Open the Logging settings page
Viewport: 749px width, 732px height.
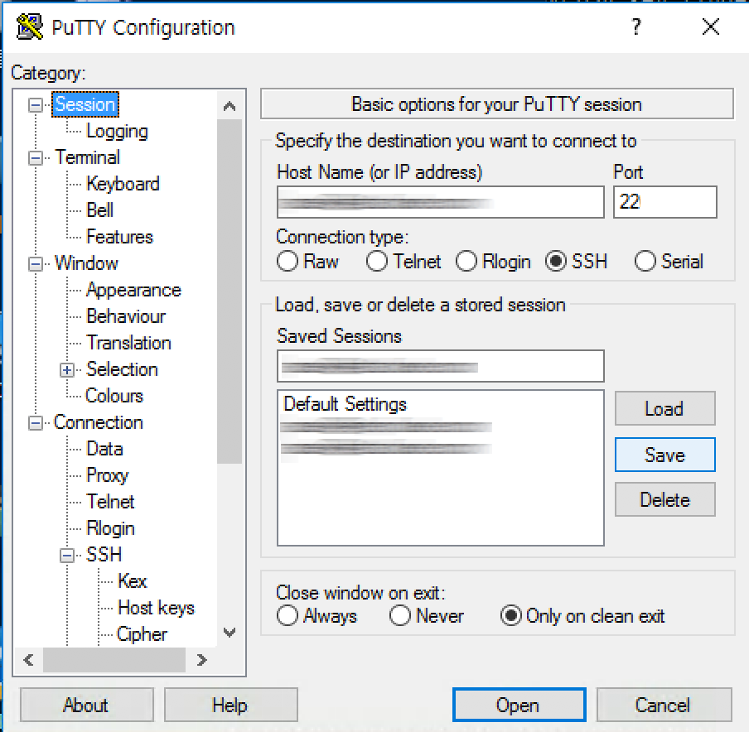tap(117, 131)
